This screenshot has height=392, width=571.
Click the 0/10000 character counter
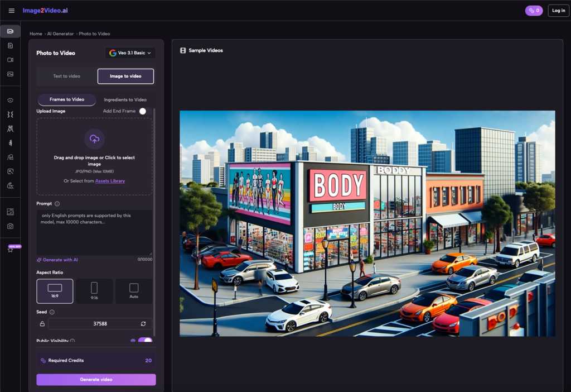(x=145, y=259)
